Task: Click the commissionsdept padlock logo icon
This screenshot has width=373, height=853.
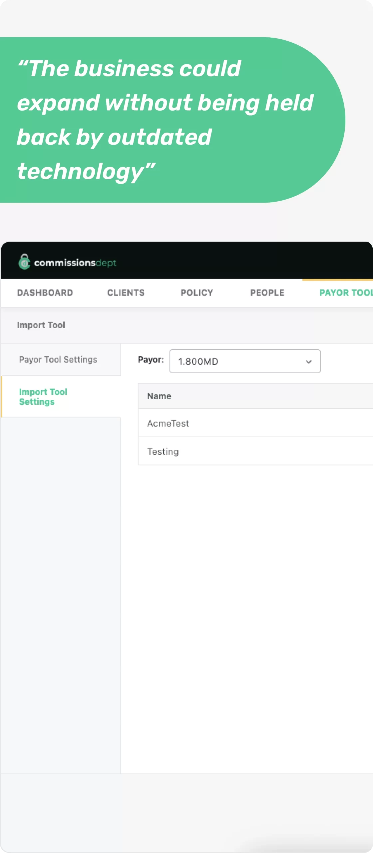Action: (24, 262)
